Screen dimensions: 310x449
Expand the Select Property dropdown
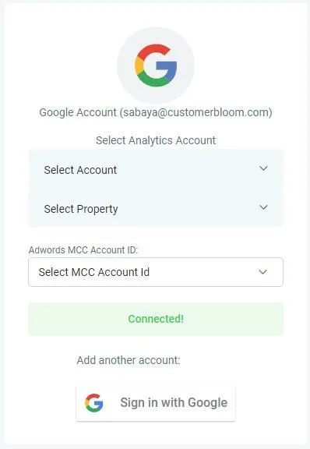[x=156, y=208]
